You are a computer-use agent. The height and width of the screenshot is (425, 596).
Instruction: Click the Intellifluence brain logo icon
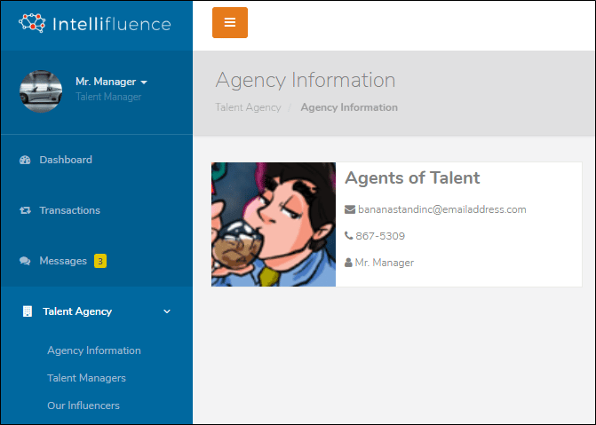click(x=32, y=23)
